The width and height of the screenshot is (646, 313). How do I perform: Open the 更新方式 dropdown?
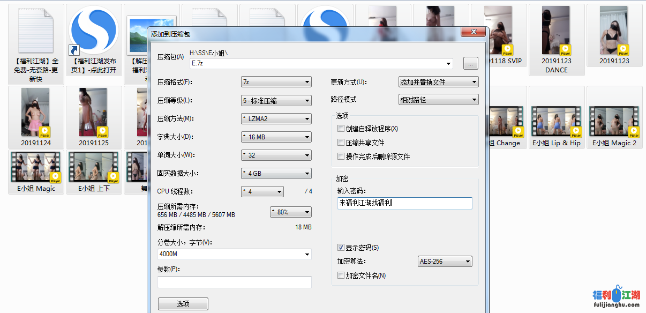pyautogui.click(x=438, y=82)
